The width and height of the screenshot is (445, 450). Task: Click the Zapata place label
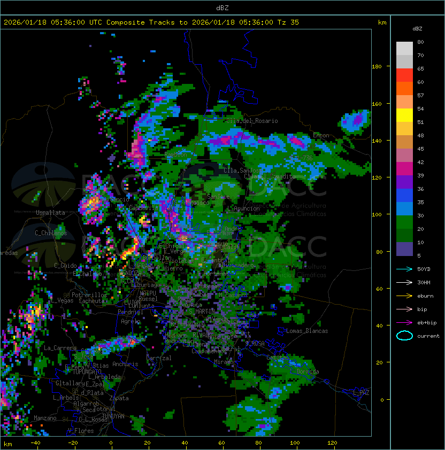[119, 398]
